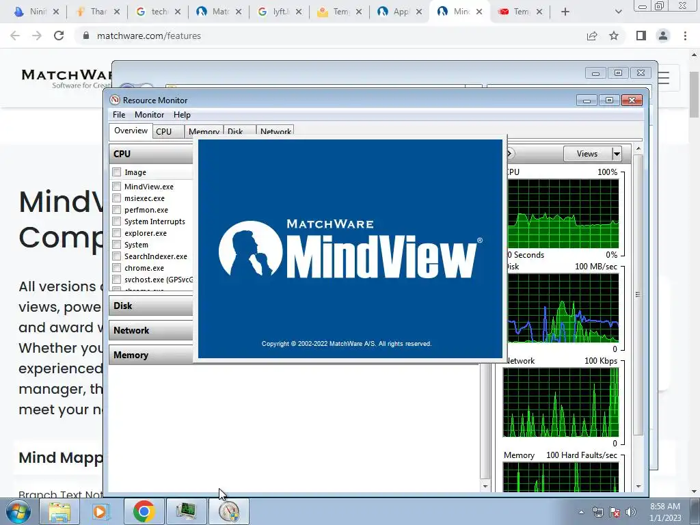
Task: Click Chrome's reload page button
Action: 59,36
